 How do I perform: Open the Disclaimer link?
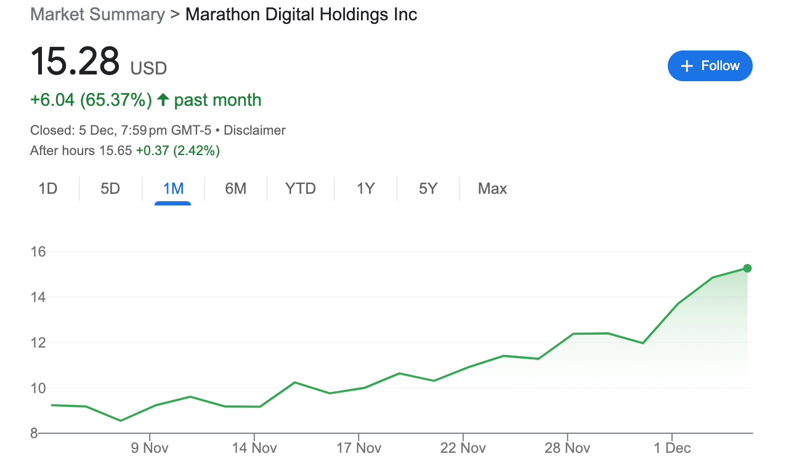pyautogui.click(x=254, y=130)
